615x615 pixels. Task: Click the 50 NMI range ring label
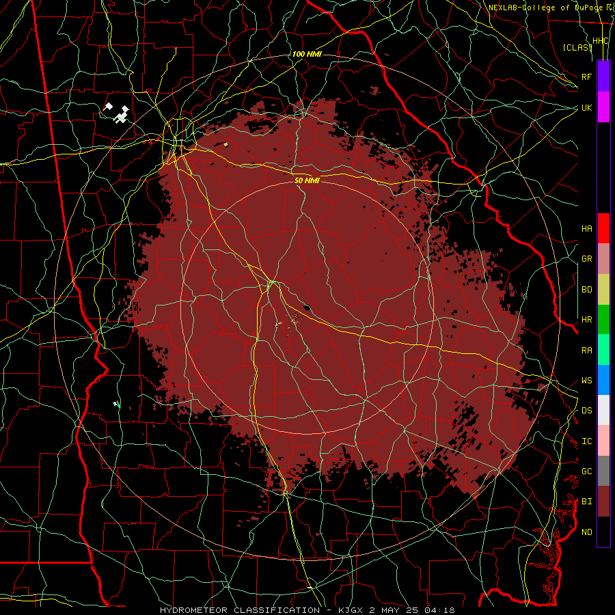pos(307,180)
